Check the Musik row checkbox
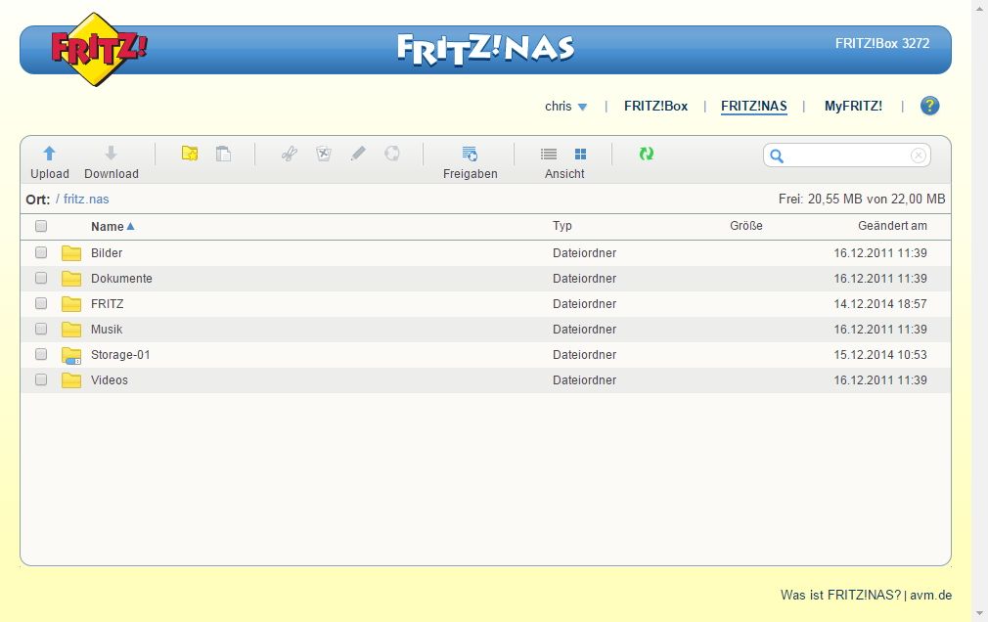This screenshot has width=988, height=622. (x=41, y=329)
